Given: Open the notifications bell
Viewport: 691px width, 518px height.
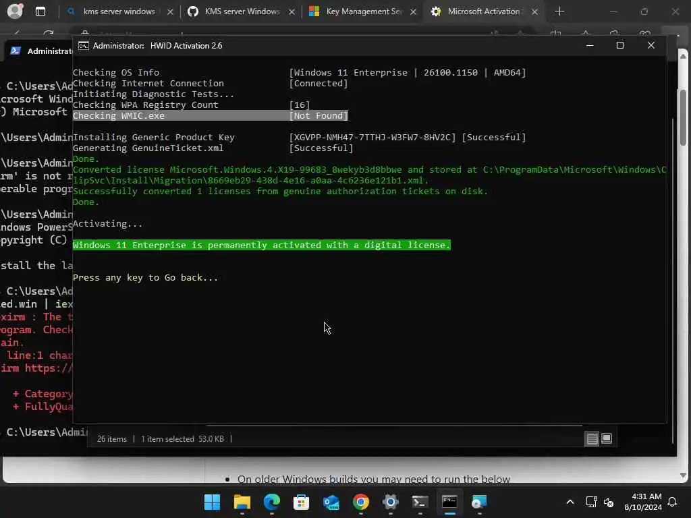Looking at the screenshot, I should coord(673,502).
